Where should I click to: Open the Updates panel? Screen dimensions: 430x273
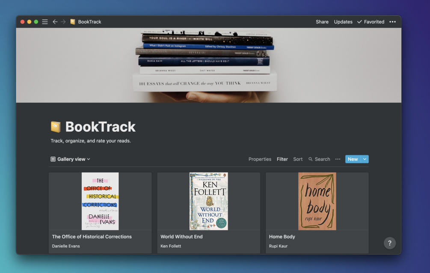point(343,22)
